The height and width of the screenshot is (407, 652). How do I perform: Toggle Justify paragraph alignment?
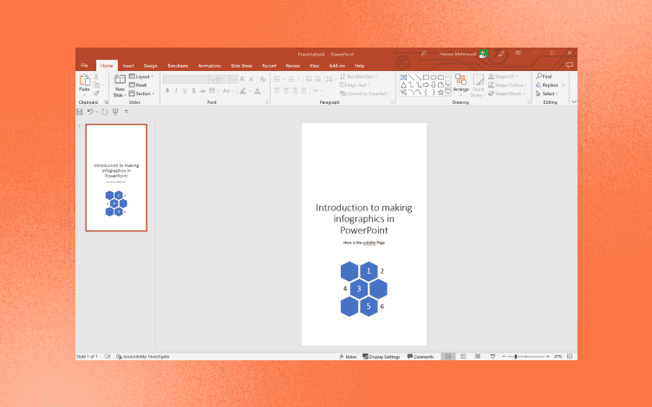(304, 91)
